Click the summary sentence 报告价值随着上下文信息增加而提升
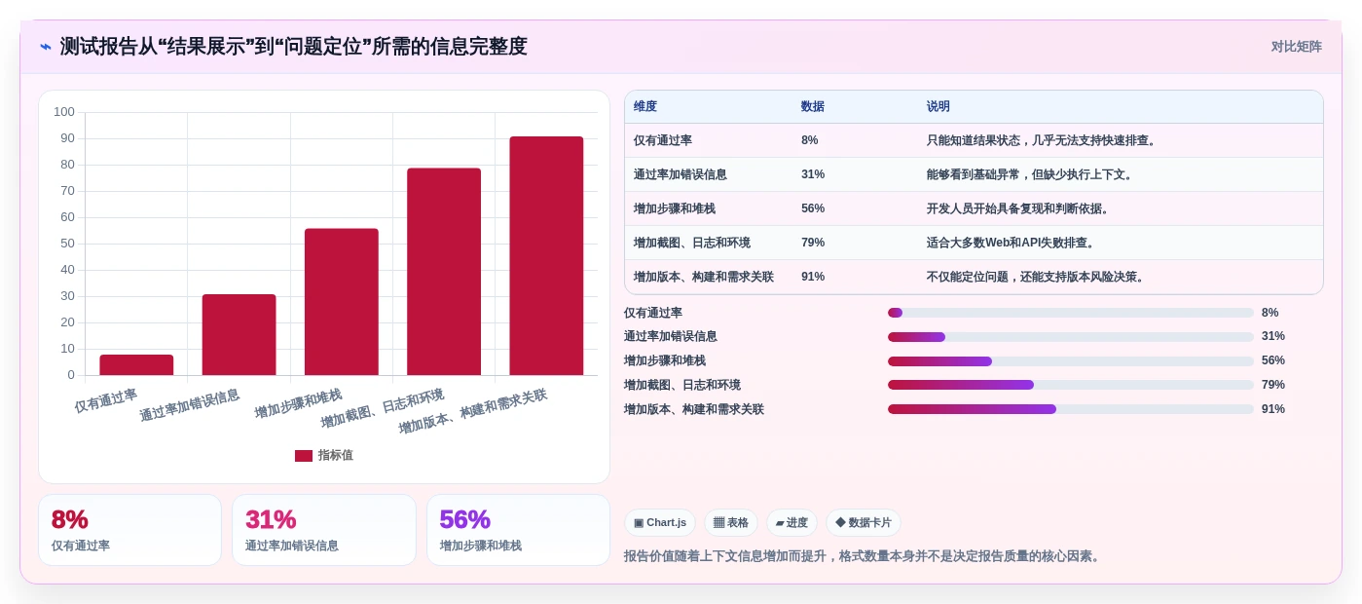The width and height of the screenshot is (1362, 604). click(863, 556)
